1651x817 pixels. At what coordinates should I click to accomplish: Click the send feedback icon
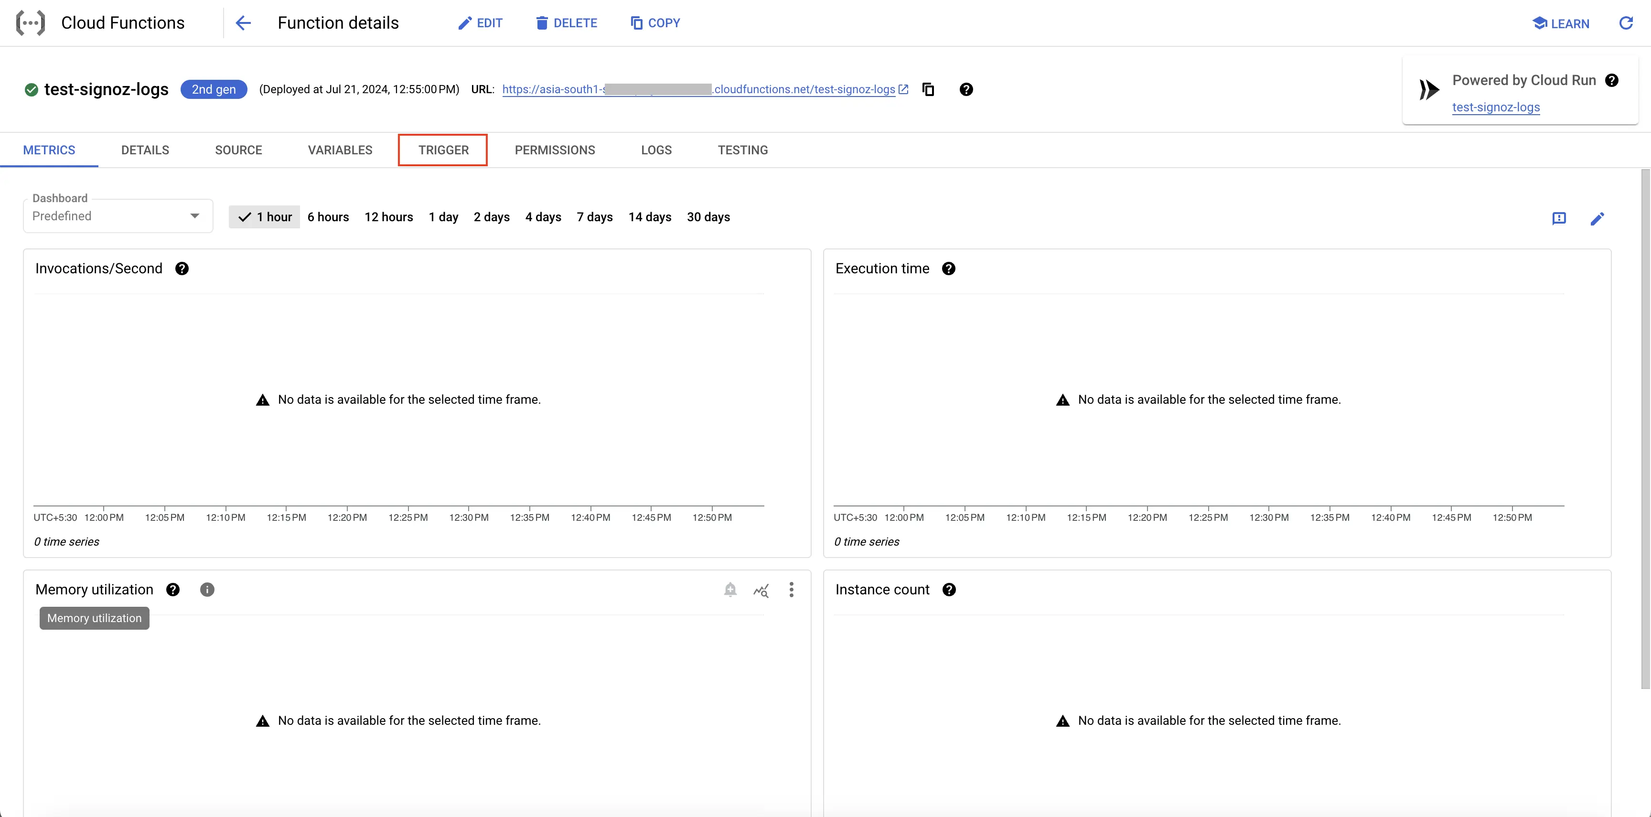1559,218
